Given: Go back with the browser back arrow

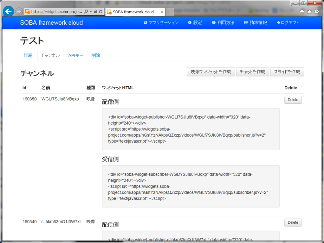Looking at the screenshot, I should pyautogui.click(x=9, y=11).
